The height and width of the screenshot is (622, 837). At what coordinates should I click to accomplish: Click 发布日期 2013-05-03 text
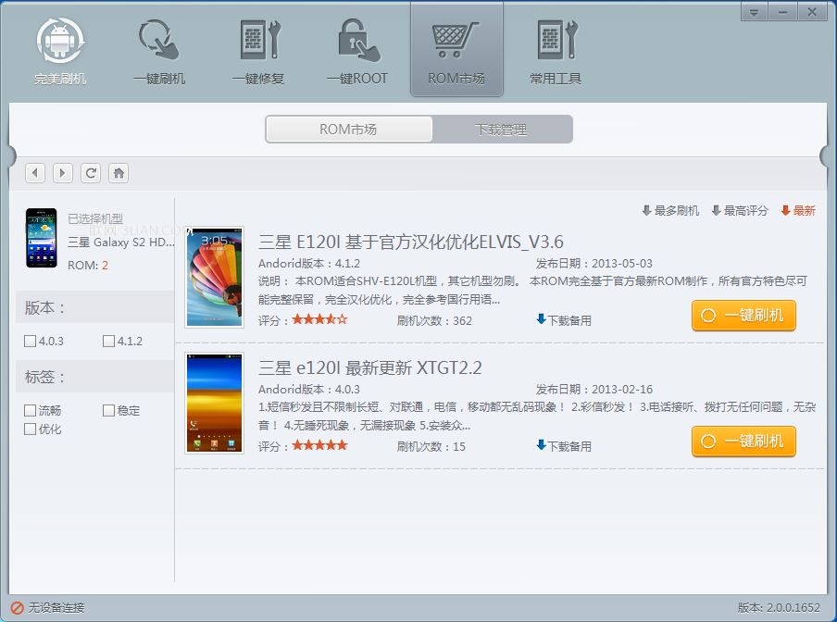(594, 264)
